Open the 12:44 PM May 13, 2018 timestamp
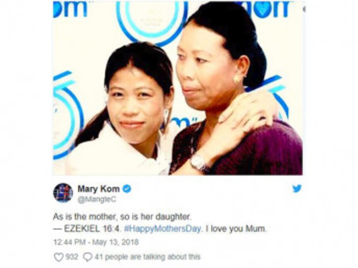This screenshot has height=268, width=358. [x=96, y=242]
